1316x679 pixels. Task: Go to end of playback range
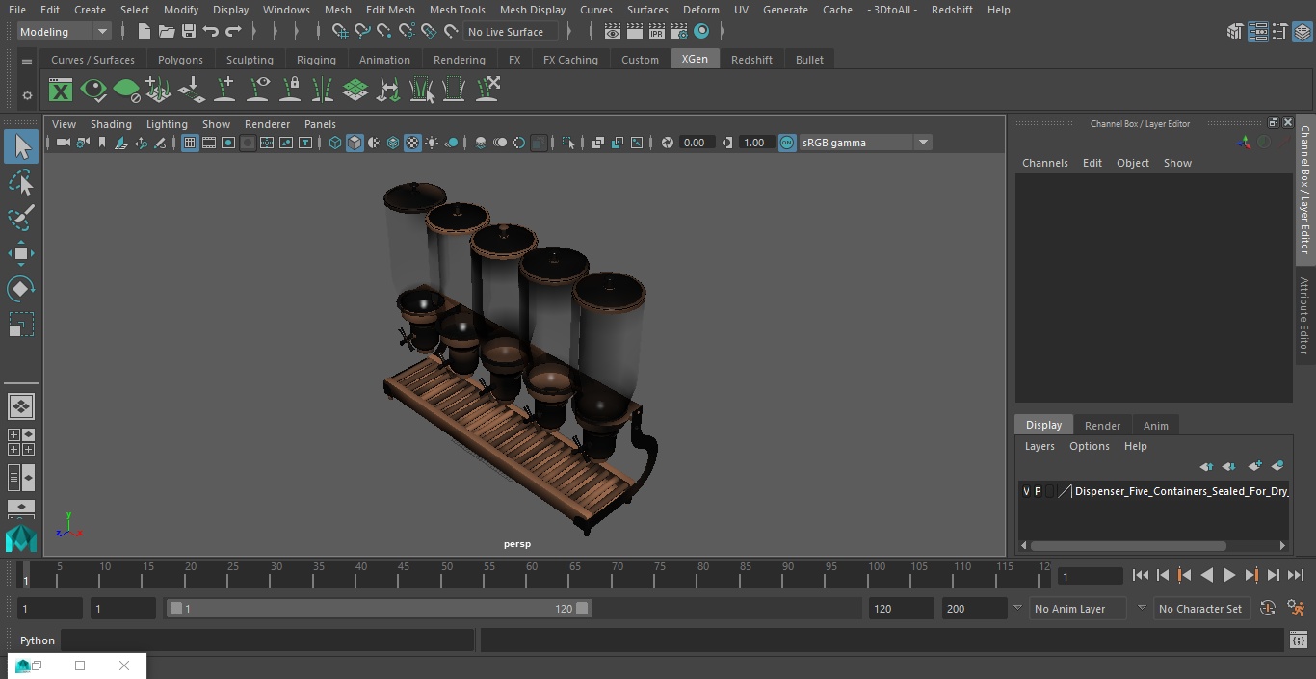coord(1296,575)
